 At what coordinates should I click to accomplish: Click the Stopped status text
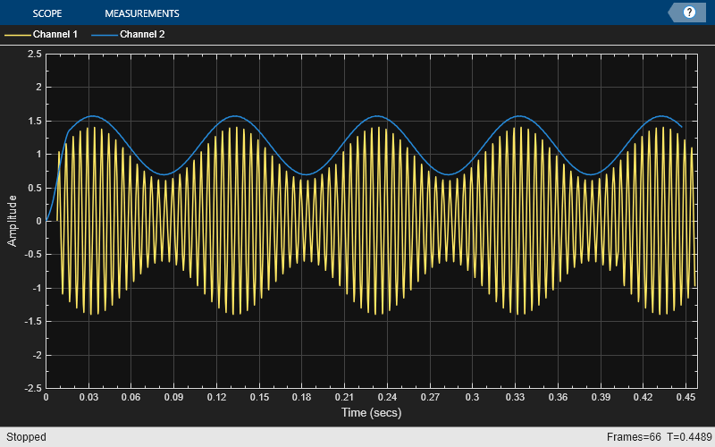27,437
